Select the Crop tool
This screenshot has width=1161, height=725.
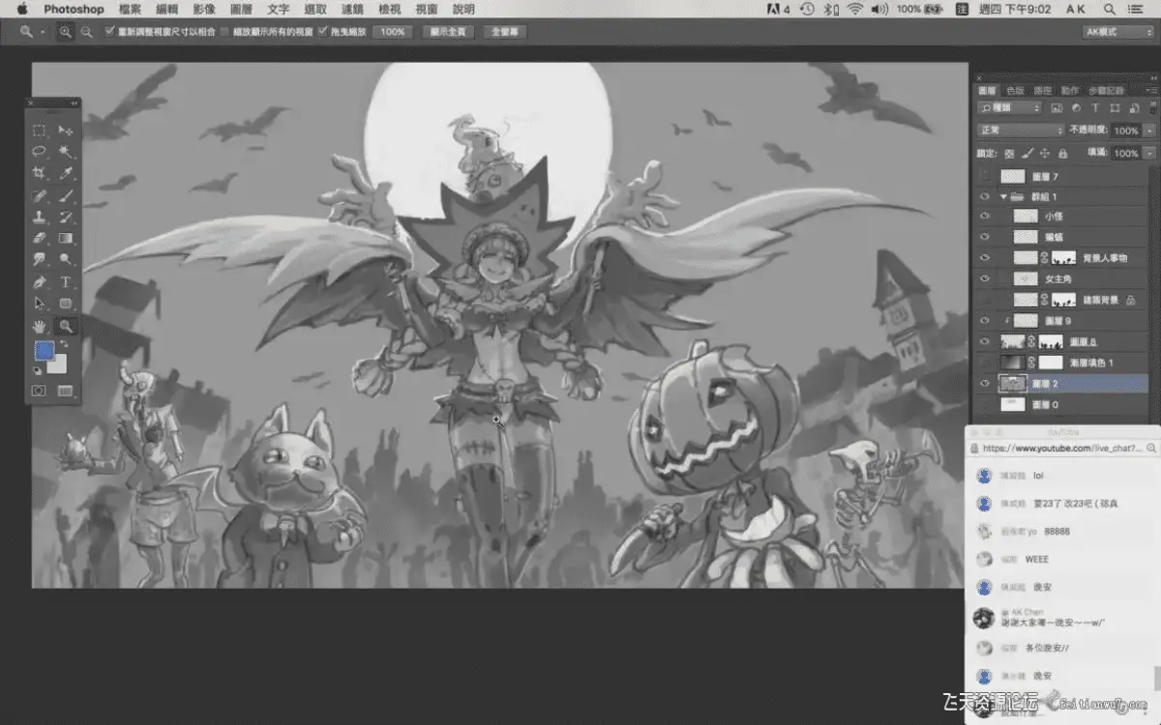tap(40, 173)
